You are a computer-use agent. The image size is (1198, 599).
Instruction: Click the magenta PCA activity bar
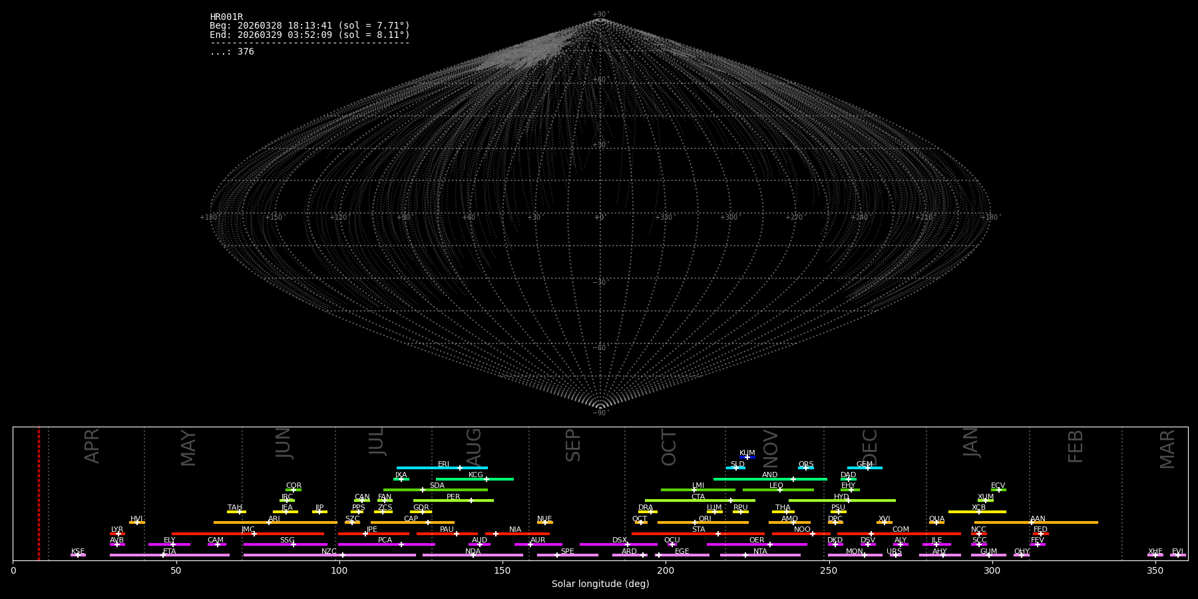pos(386,544)
